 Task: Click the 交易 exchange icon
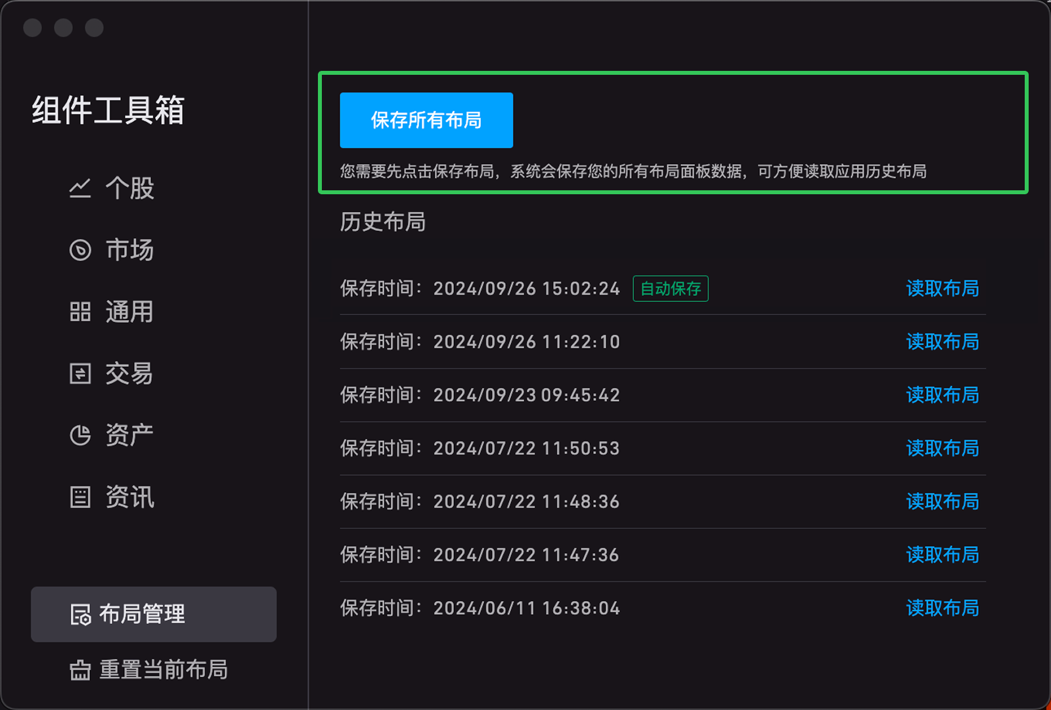point(80,373)
